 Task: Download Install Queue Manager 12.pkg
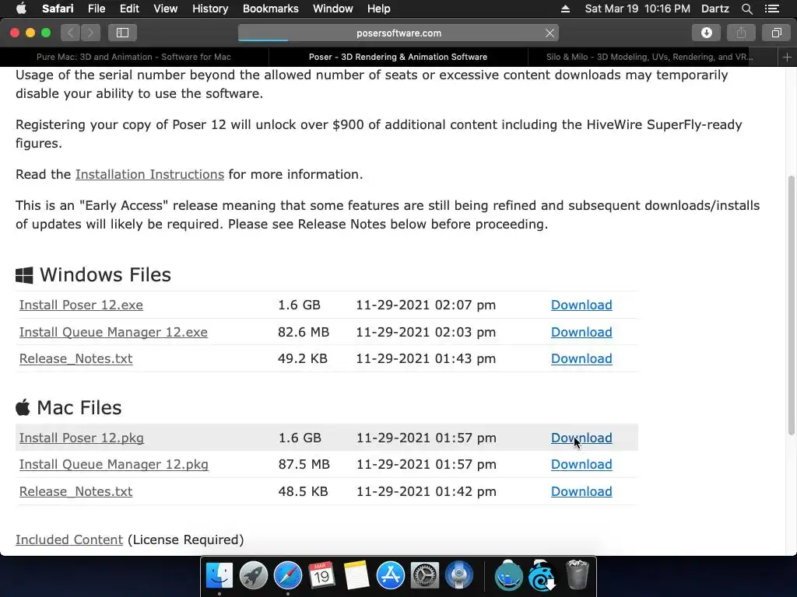(581, 464)
